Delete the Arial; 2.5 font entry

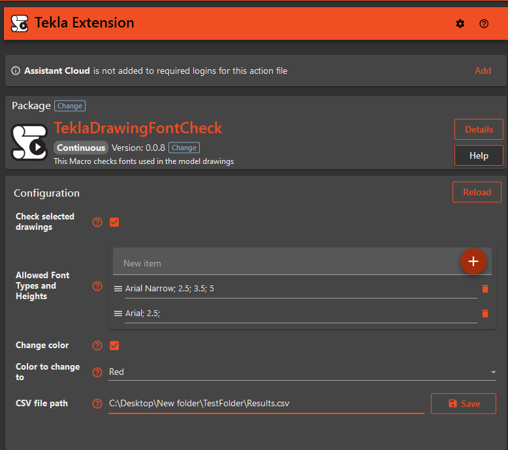[x=484, y=313]
